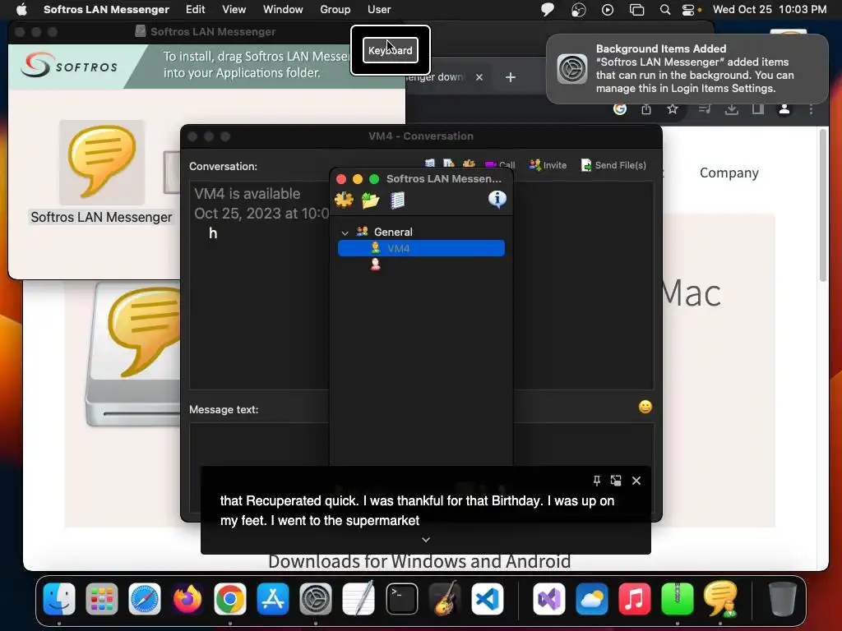Screen dimensions: 842x631
Task: Open the emoji smiley picker
Action: (645, 407)
